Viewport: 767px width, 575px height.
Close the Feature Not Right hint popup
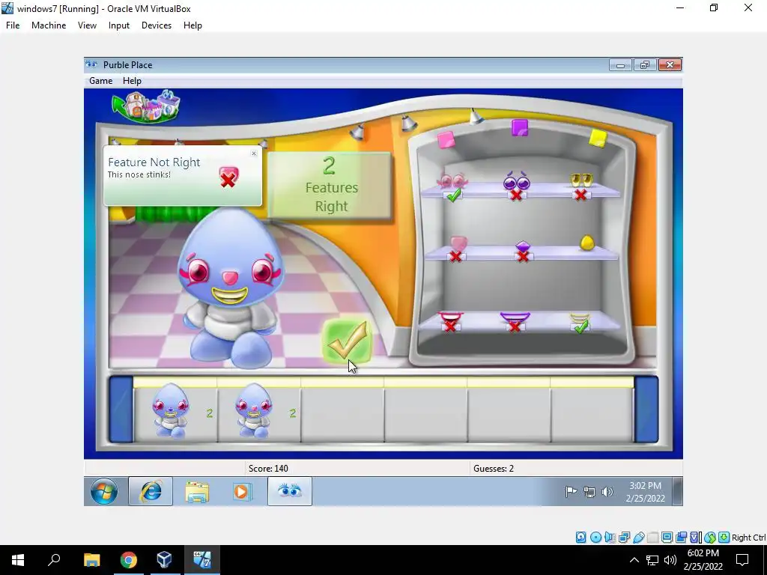click(254, 153)
